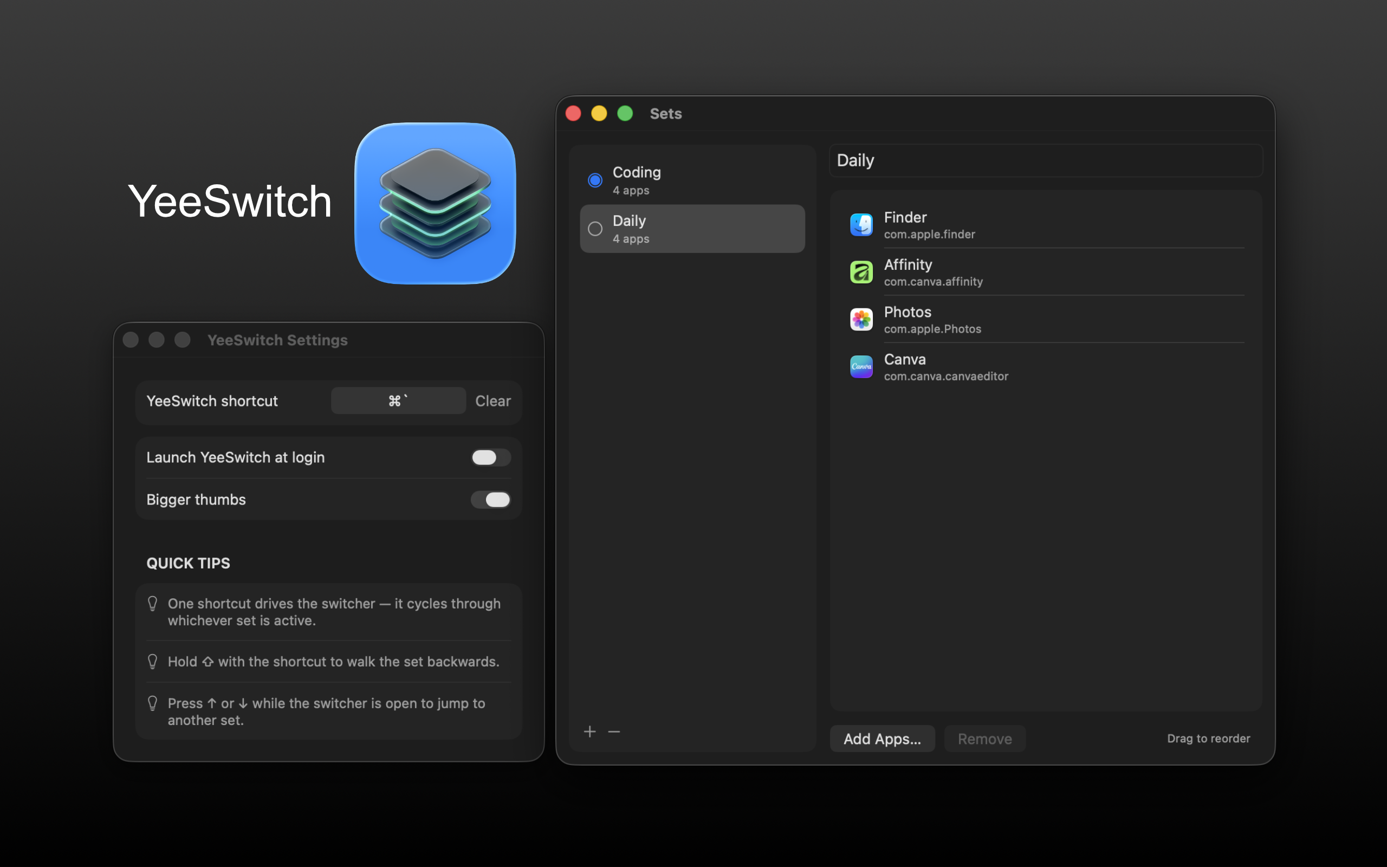Click the Photos app icon in list

861,319
